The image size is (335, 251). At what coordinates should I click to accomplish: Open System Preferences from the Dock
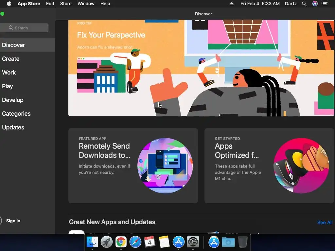pyautogui.click(x=193, y=242)
